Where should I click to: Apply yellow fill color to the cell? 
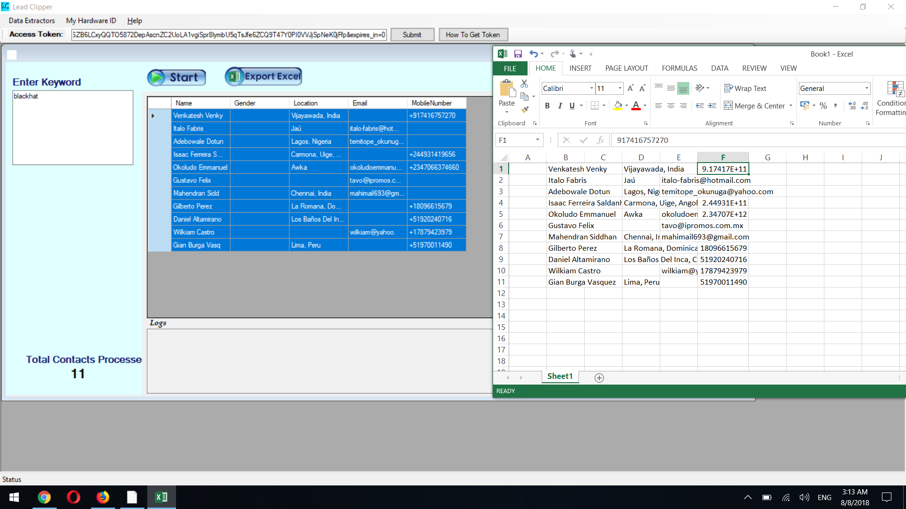(x=618, y=106)
